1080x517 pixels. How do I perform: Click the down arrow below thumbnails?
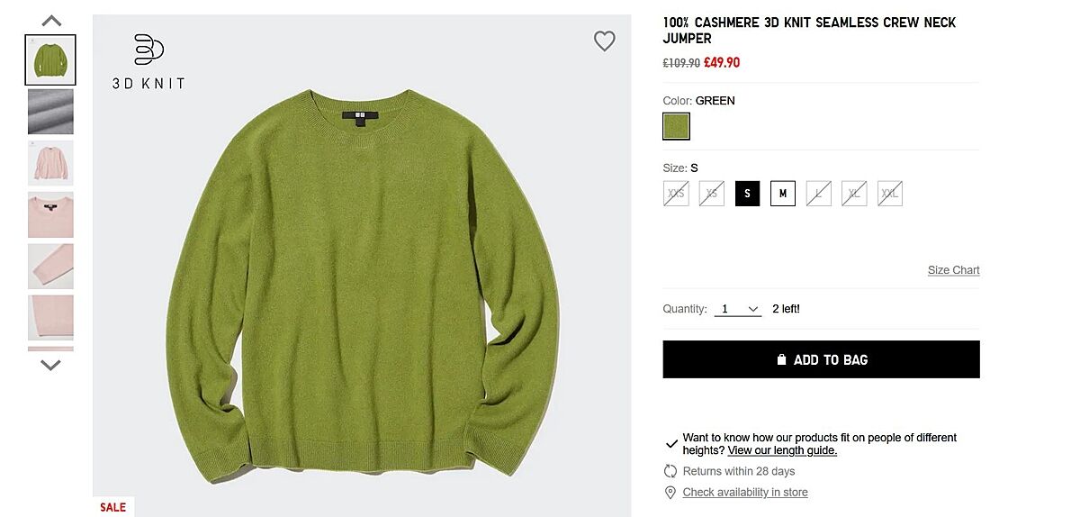(x=51, y=365)
